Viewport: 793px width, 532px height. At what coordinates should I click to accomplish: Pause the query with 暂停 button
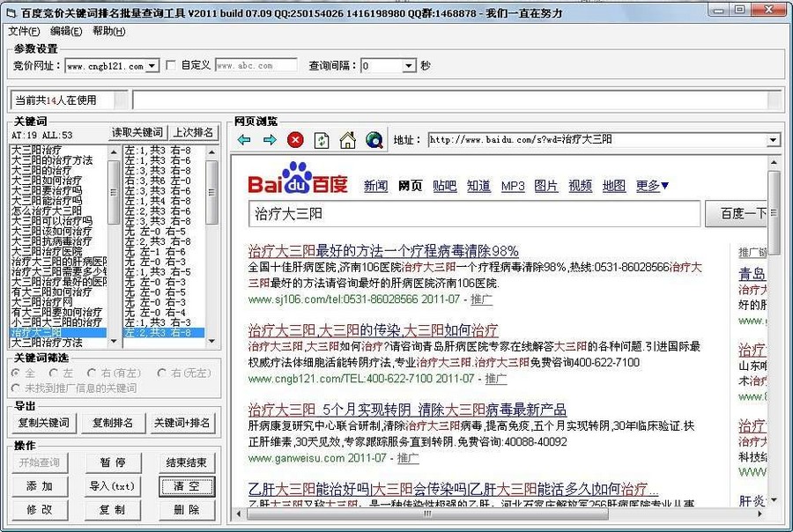112,462
